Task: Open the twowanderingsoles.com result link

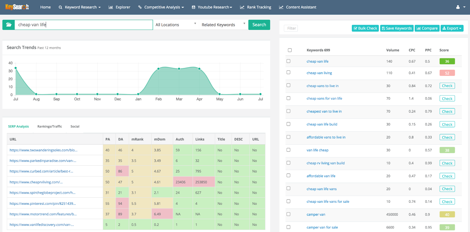Action: click(x=43, y=150)
